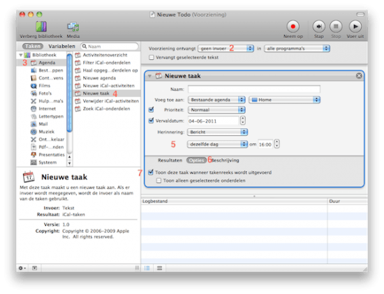Click the Naam text field in action
Image resolution: width=384 pixels, height=294 pixels.
(x=254, y=89)
